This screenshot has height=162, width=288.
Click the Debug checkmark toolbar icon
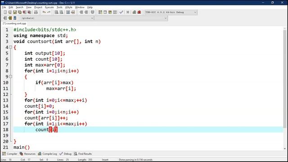pyautogui.click(x=121, y=12)
